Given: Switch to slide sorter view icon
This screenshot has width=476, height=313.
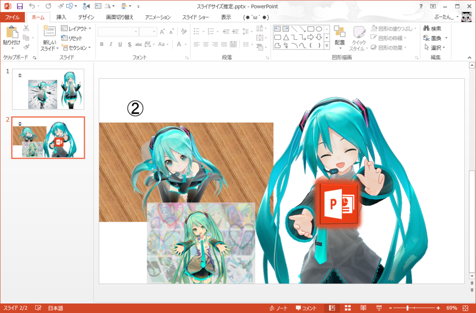Looking at the screenshot, I should (348, 308).
